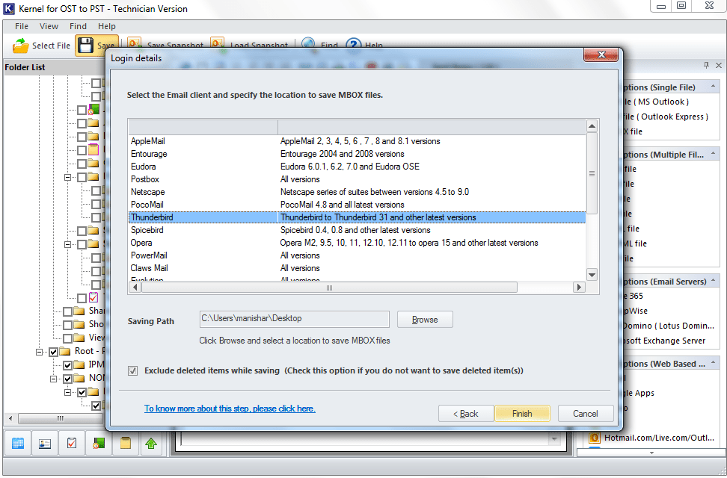
Task: Open the Help menu in menu bar
Action: (107, 26)
